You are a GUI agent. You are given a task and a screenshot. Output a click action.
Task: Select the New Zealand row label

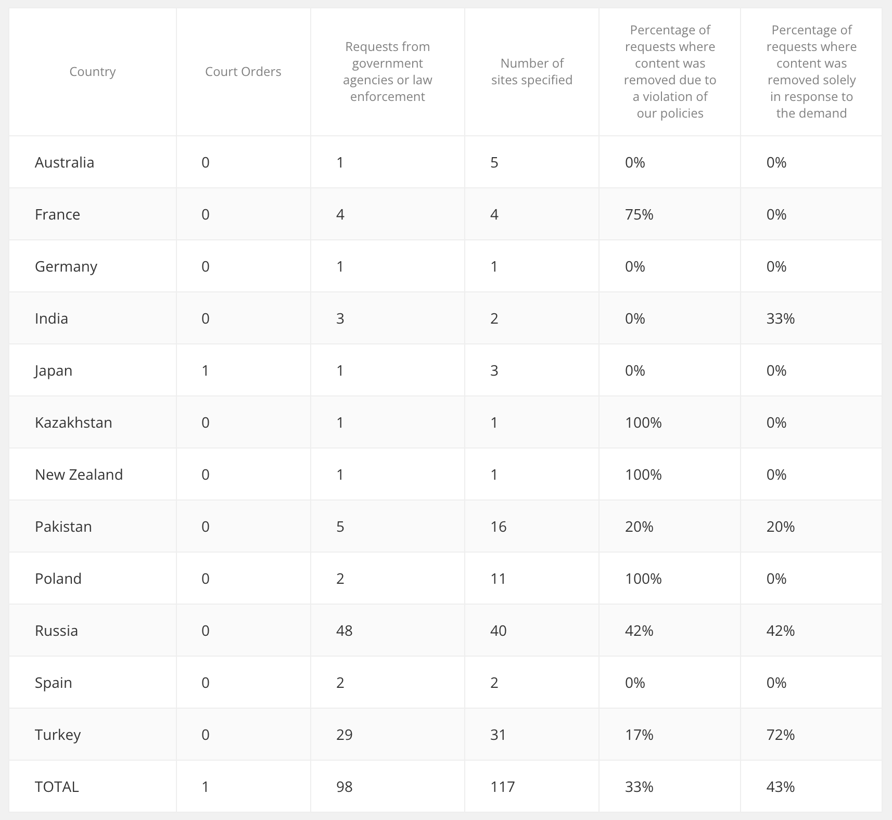click(x=79, y=475)
